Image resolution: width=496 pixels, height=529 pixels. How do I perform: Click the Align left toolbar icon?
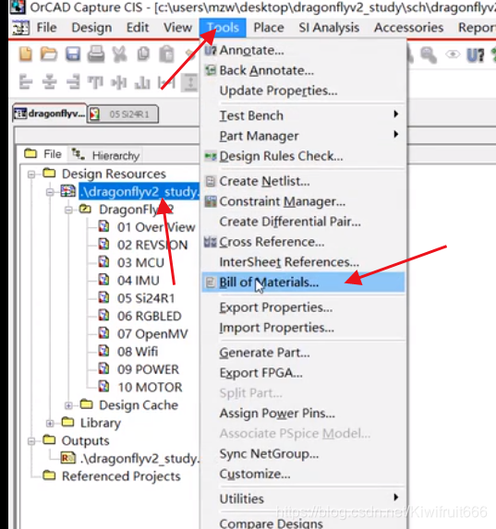click(26, 82)
